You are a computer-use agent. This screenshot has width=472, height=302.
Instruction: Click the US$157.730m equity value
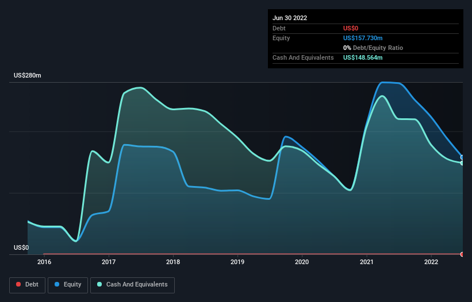(363, 38)
